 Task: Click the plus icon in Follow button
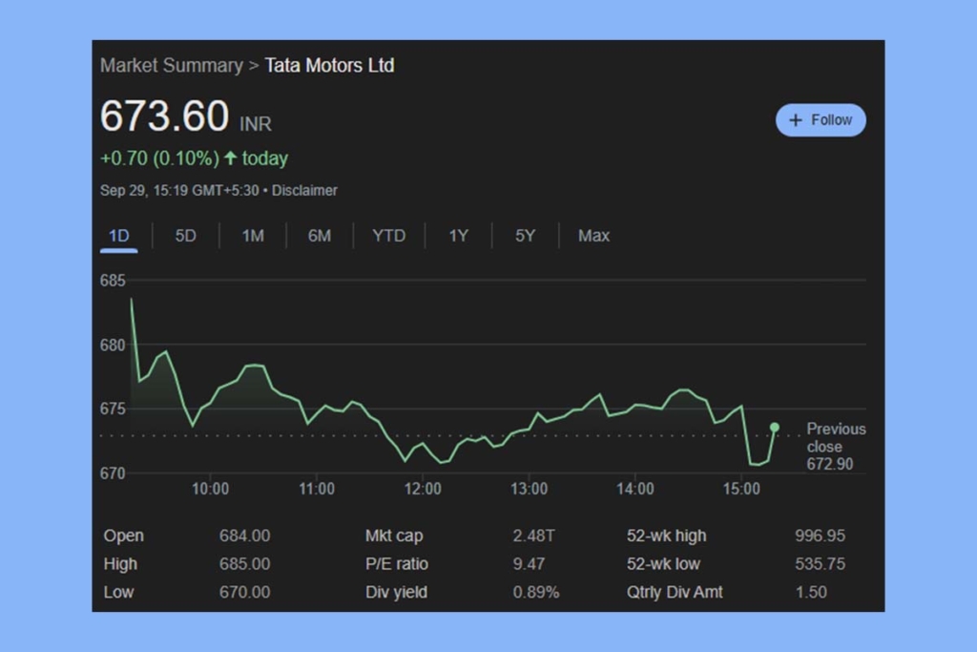pyautogui.click(x=794, y=120)
